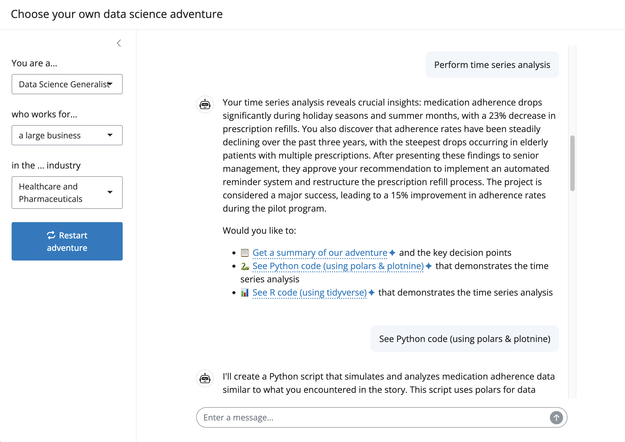This screenshot has height=442, width=625.
Task: Click the first assistant robot avatar
Action: pyautogui.click(x=205, y=104)
